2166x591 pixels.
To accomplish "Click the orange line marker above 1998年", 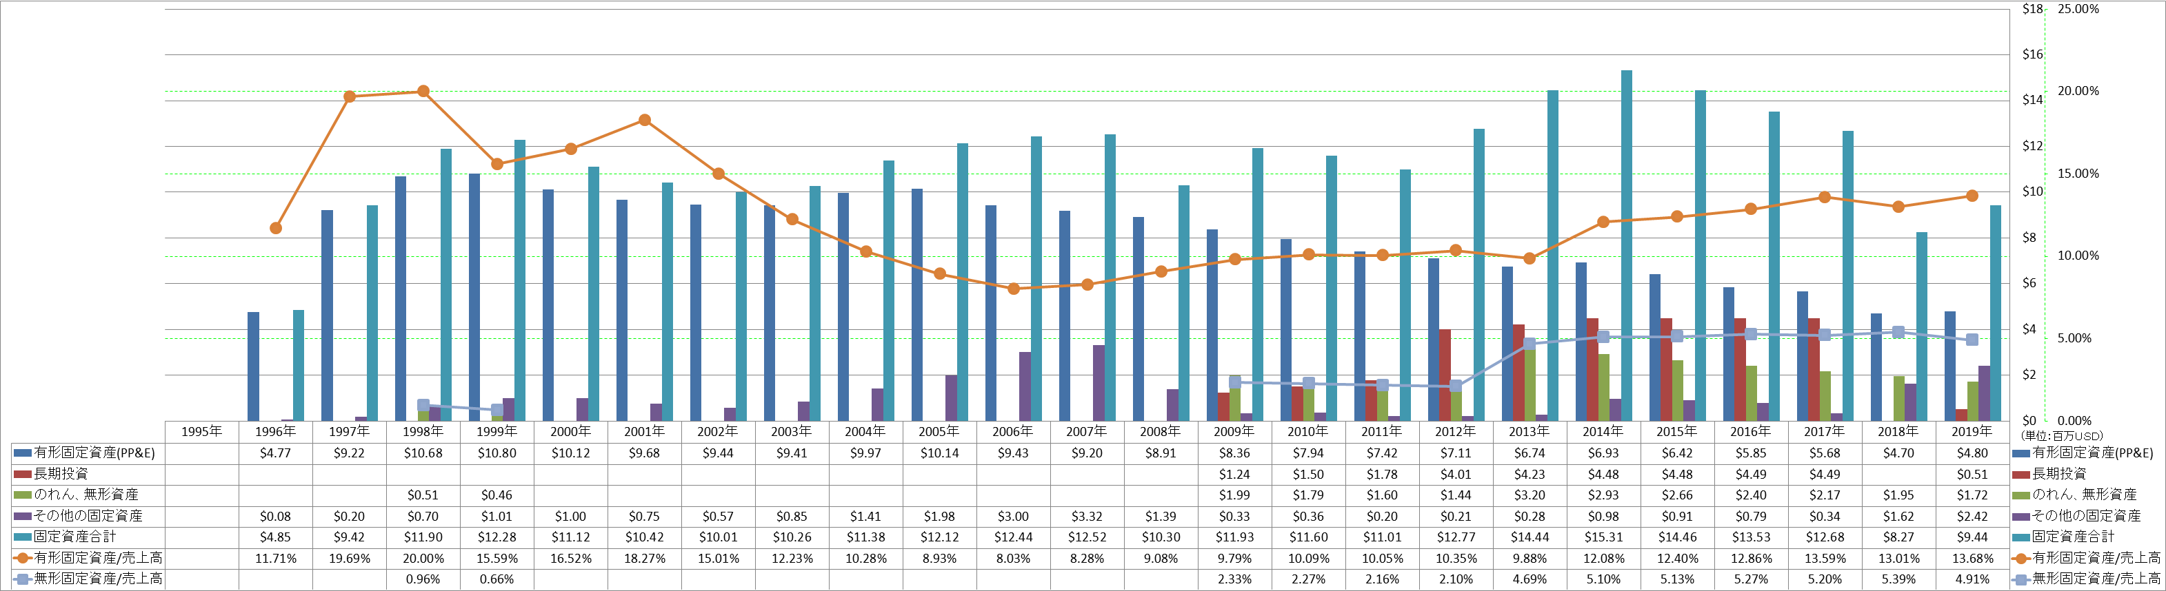I will 424,92.
